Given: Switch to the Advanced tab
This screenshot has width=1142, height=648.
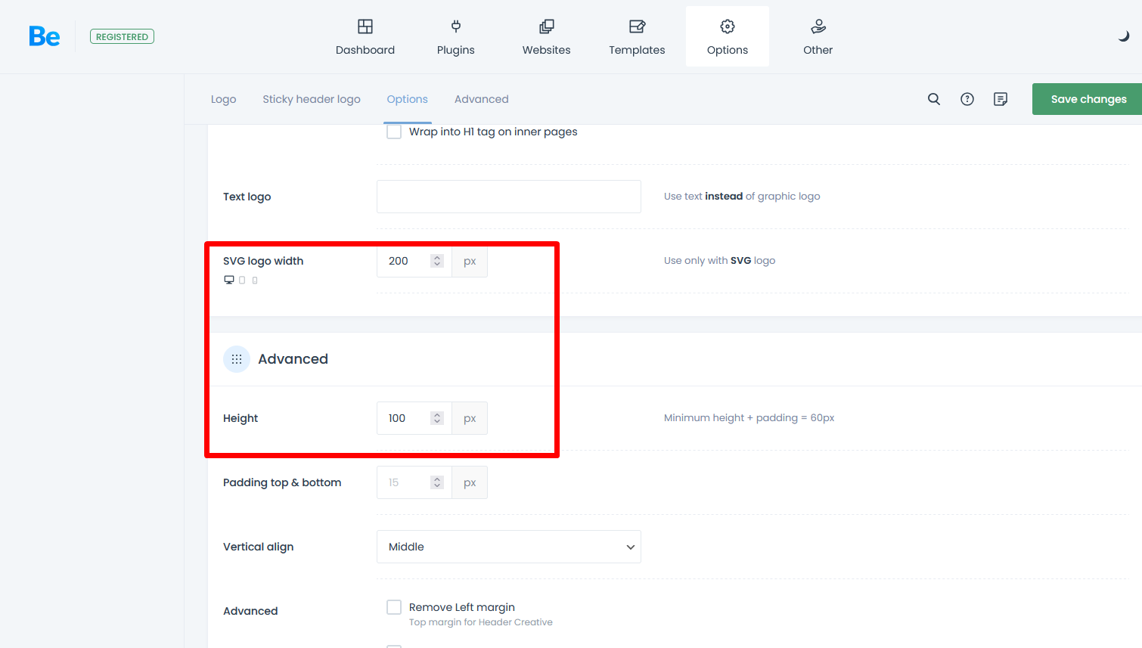Looking at the screenshot, I should (x=481, y=99).
